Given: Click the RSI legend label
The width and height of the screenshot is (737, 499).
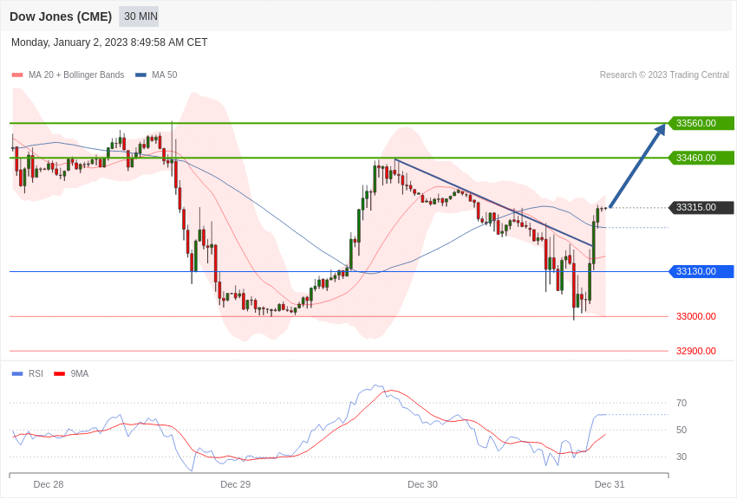Looking at the screenshot, I should [x=36, y=373].
